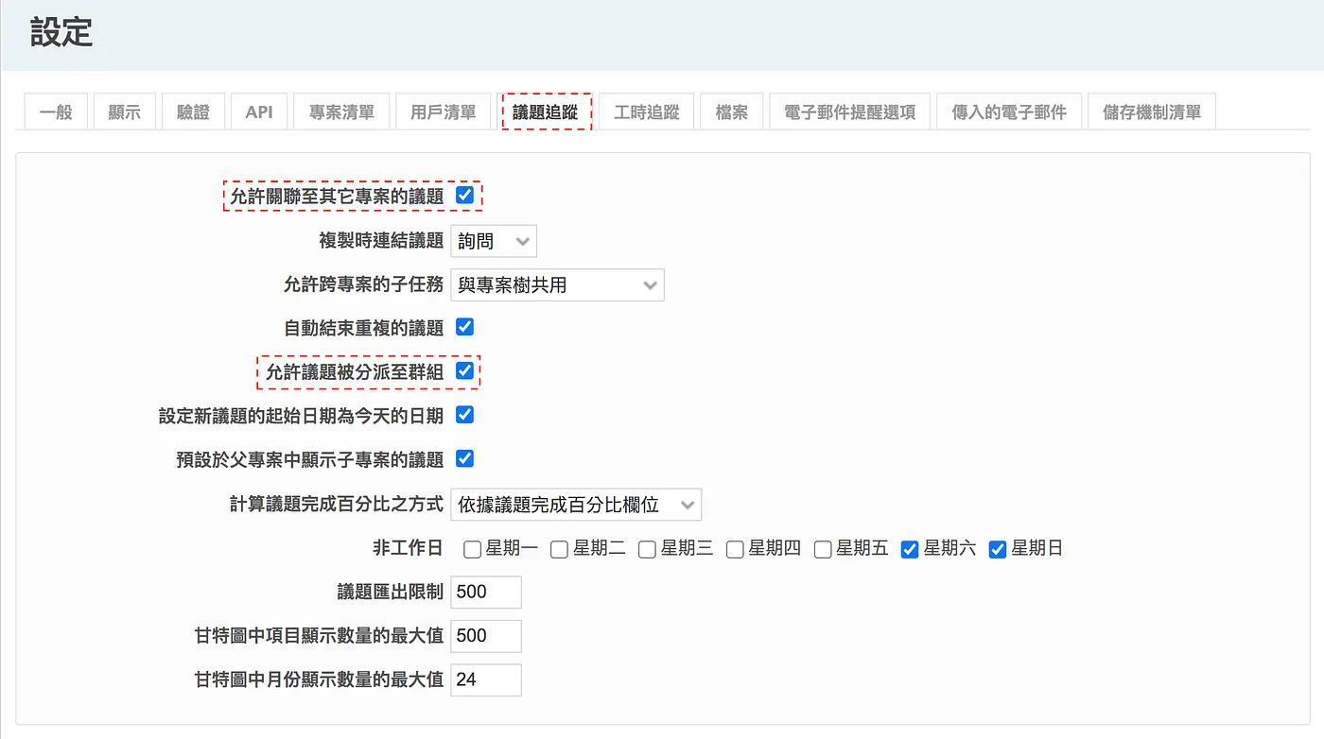Open the 計算議題完成百分比之方式 dropdown
The width and height of the screenshot is (1324, 739).
[x=576, y=505]
